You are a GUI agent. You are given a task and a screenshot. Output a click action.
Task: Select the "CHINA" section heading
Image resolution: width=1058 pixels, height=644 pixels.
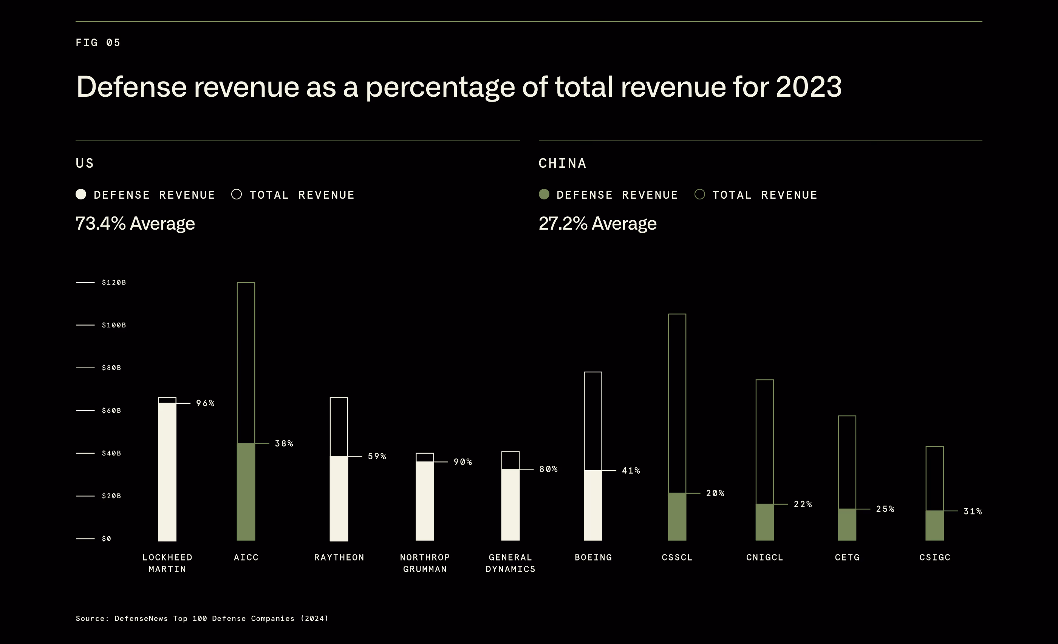pyautogui.click(x=563, y=163)
